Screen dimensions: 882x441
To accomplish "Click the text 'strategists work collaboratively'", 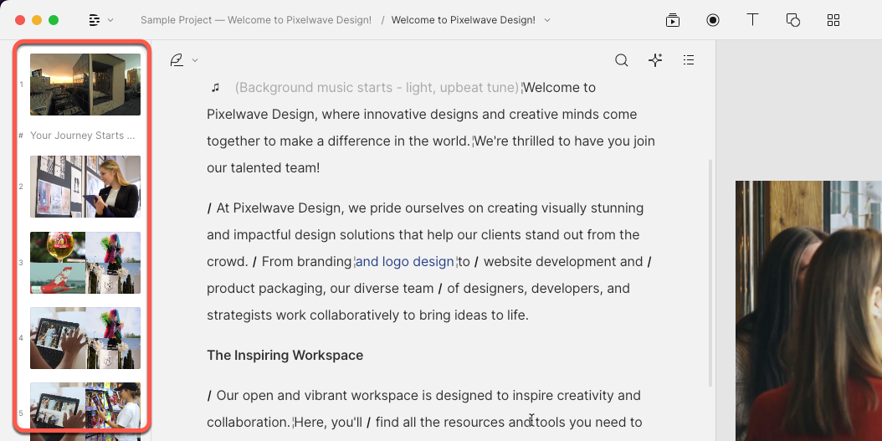I will [x=303, y=315].
